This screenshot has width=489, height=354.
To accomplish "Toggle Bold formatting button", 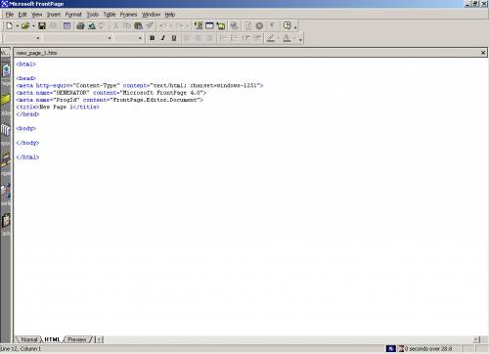I will (x=153, y=38).
